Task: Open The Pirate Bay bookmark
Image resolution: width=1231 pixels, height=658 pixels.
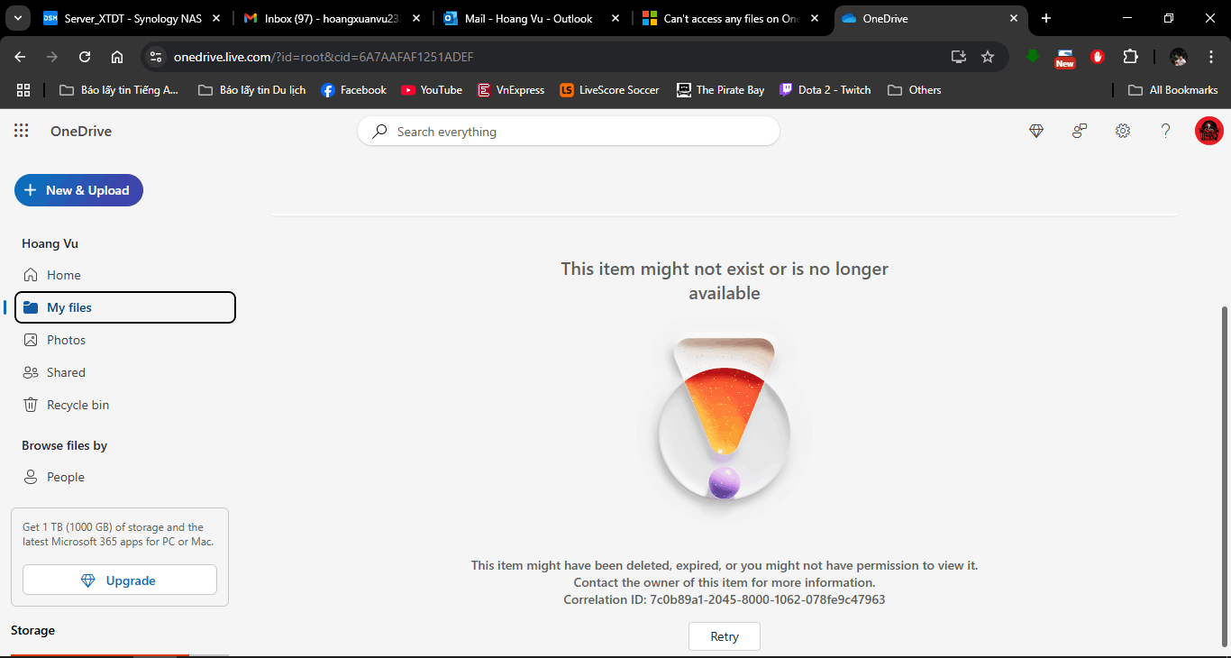Action: click(720, 90)
